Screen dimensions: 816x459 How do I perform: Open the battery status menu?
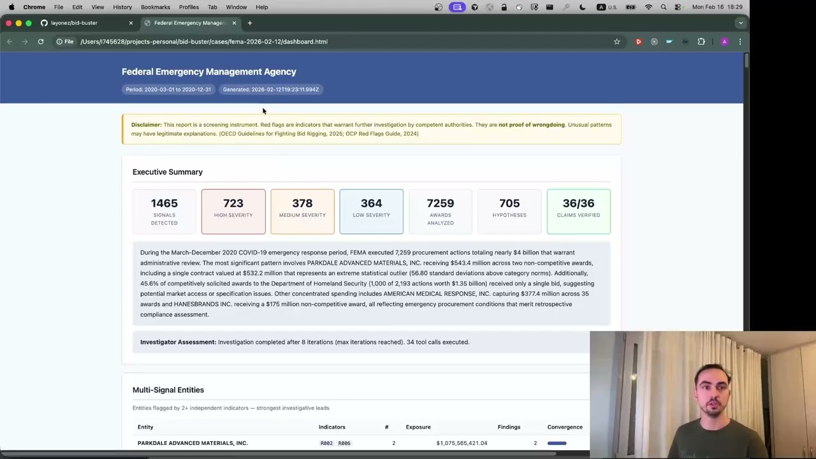point(630,7)
